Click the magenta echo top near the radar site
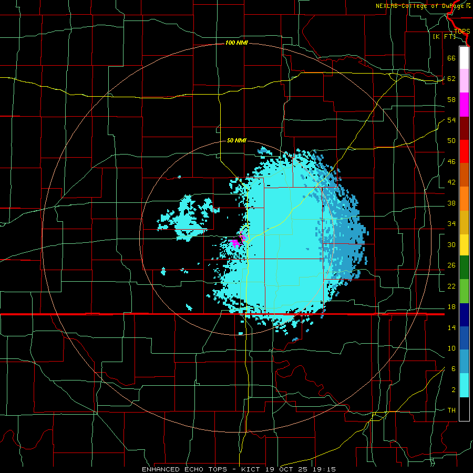This screenshot has width=473, height=473. 235,242
